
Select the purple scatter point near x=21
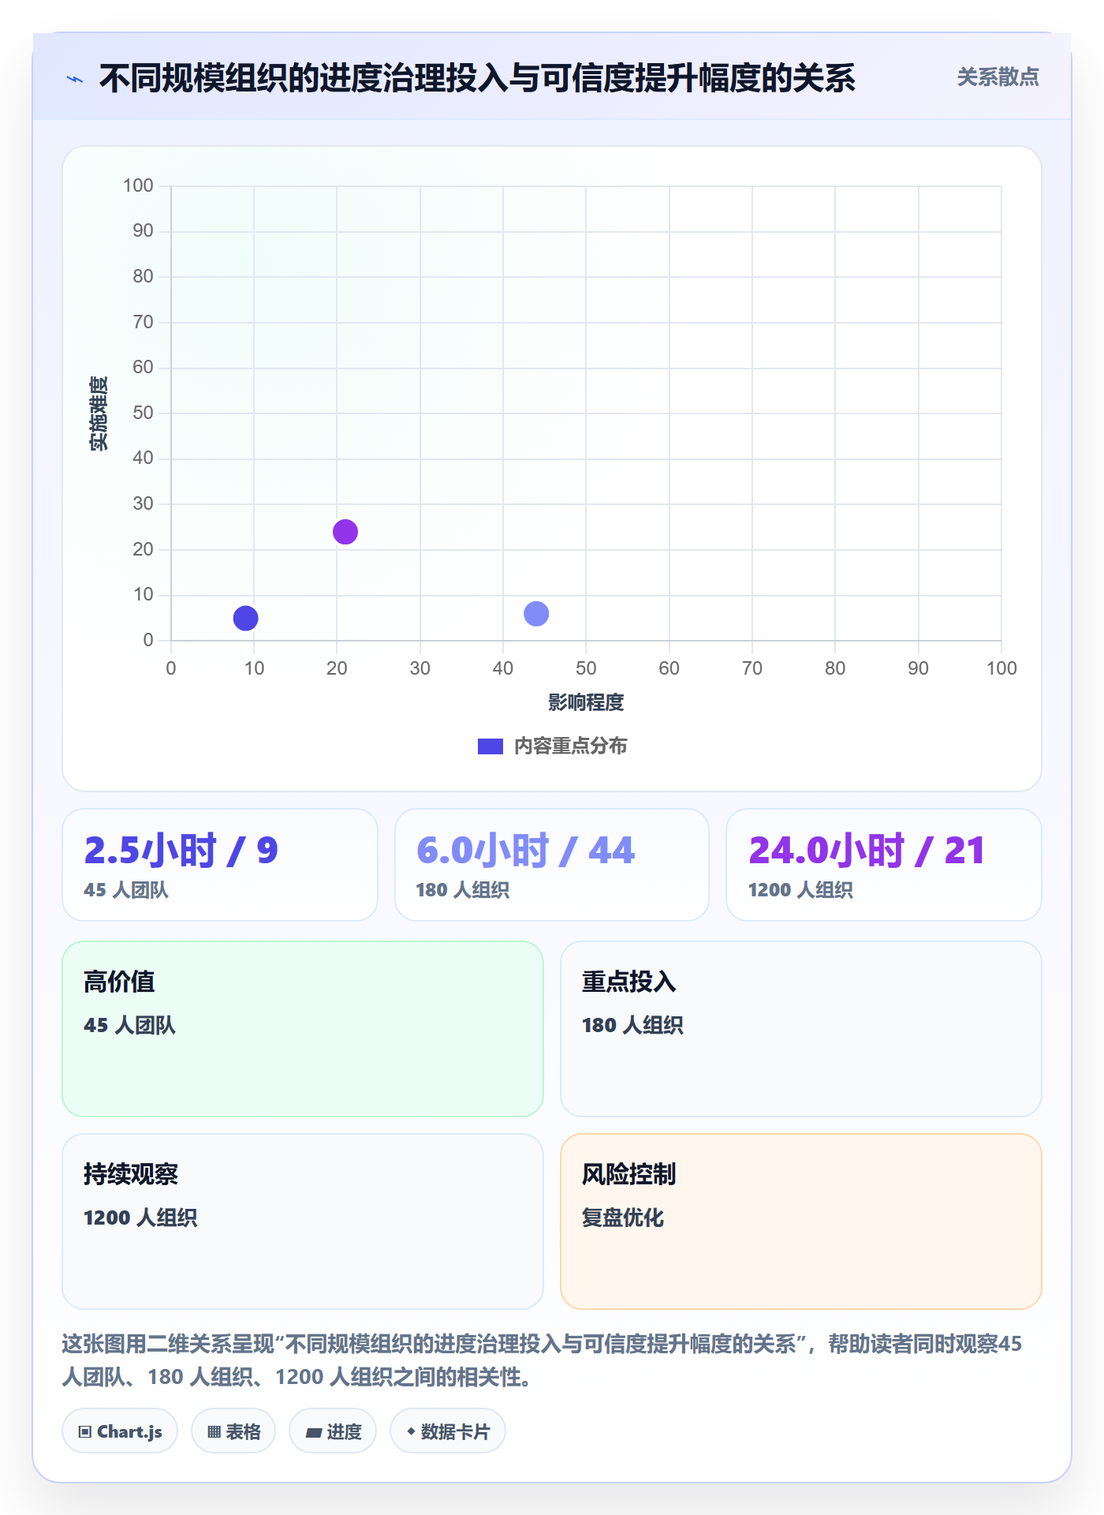click(345, 532)
